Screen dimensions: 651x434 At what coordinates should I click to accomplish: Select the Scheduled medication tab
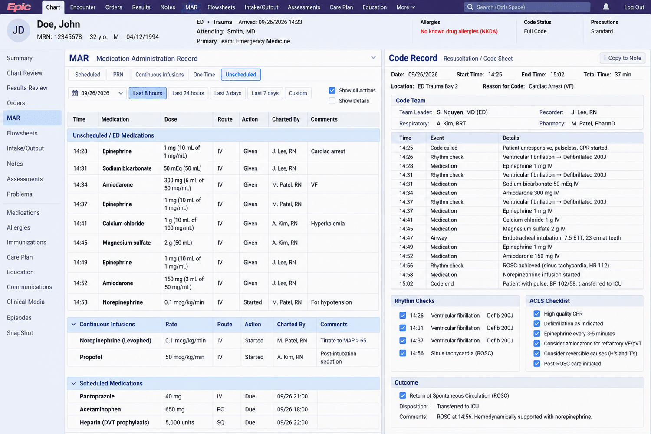(x=88, y=75)
